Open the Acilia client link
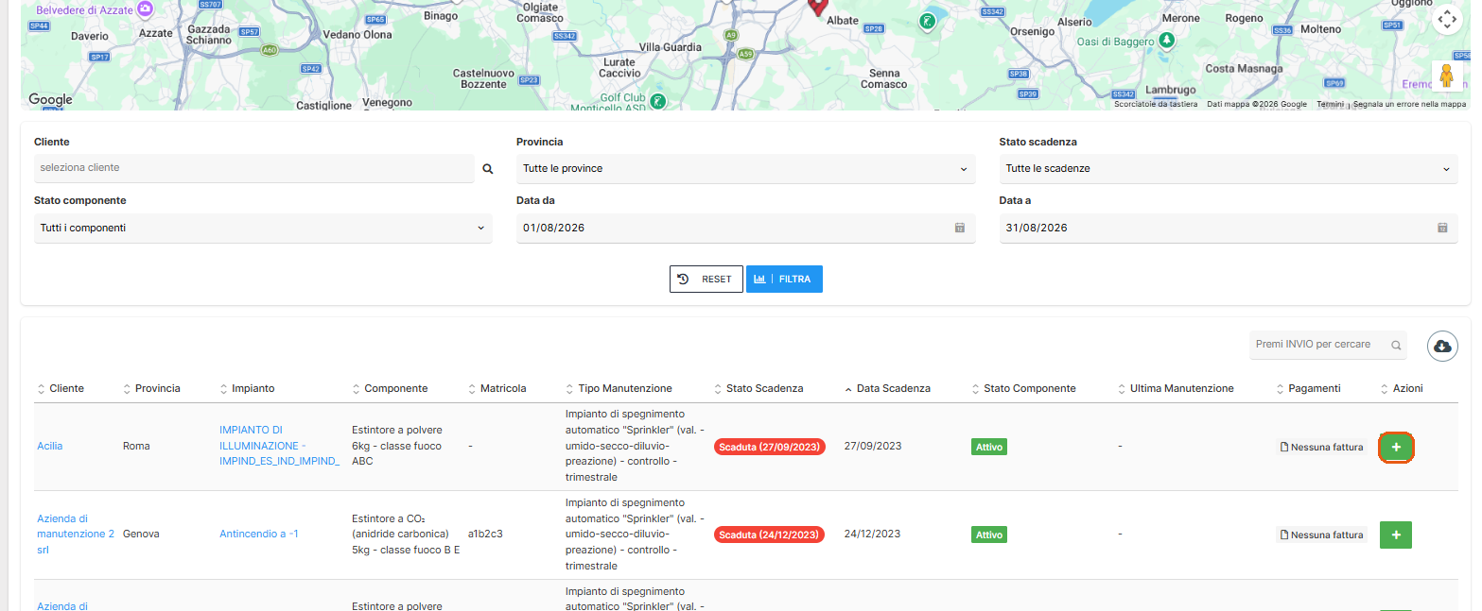This screenshot has height=611, width=1482. [x=50, y=446]
